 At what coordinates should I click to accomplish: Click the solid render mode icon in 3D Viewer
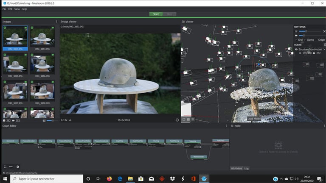click(x=184, y=119)
